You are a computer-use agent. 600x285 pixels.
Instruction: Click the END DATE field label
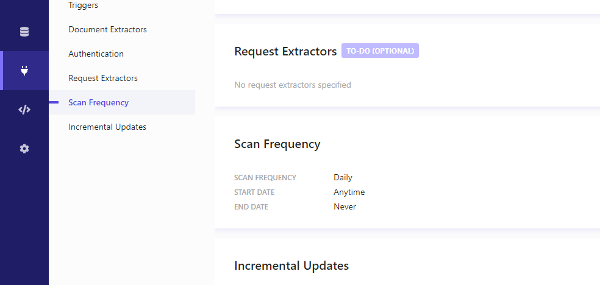click(x=251, y=207)
